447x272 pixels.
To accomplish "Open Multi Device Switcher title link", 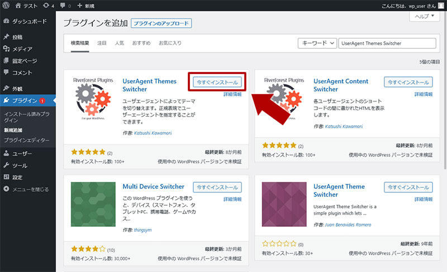I will (x=153, y=187).
